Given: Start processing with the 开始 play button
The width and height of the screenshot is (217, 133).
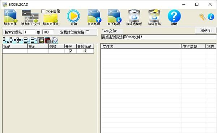Looking at the screenshot, I should [x=73, y=17].
